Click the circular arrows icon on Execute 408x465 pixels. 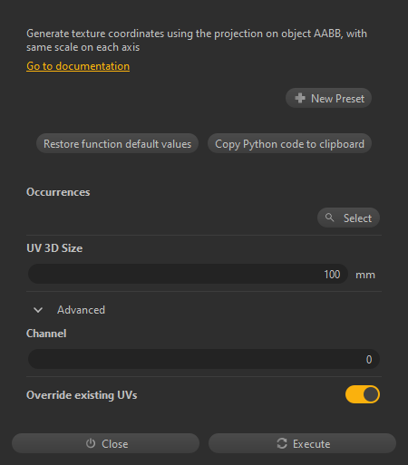[282, 443]
